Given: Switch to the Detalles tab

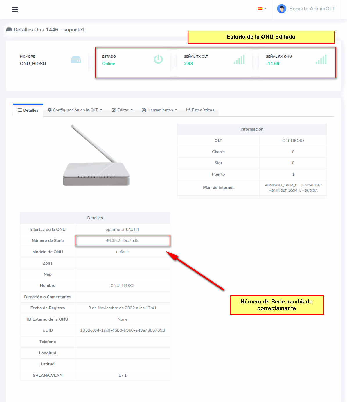Looking at the screenshot, I should (28, 110).
